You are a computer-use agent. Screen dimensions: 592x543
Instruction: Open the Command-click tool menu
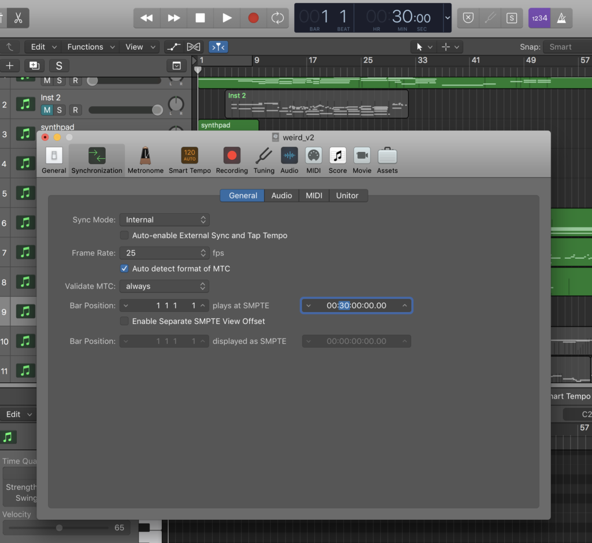pos(450,47)
